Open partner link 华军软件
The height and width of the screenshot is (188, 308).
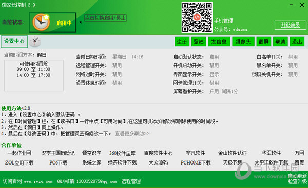pyautogui.click(x=271, y=153)
